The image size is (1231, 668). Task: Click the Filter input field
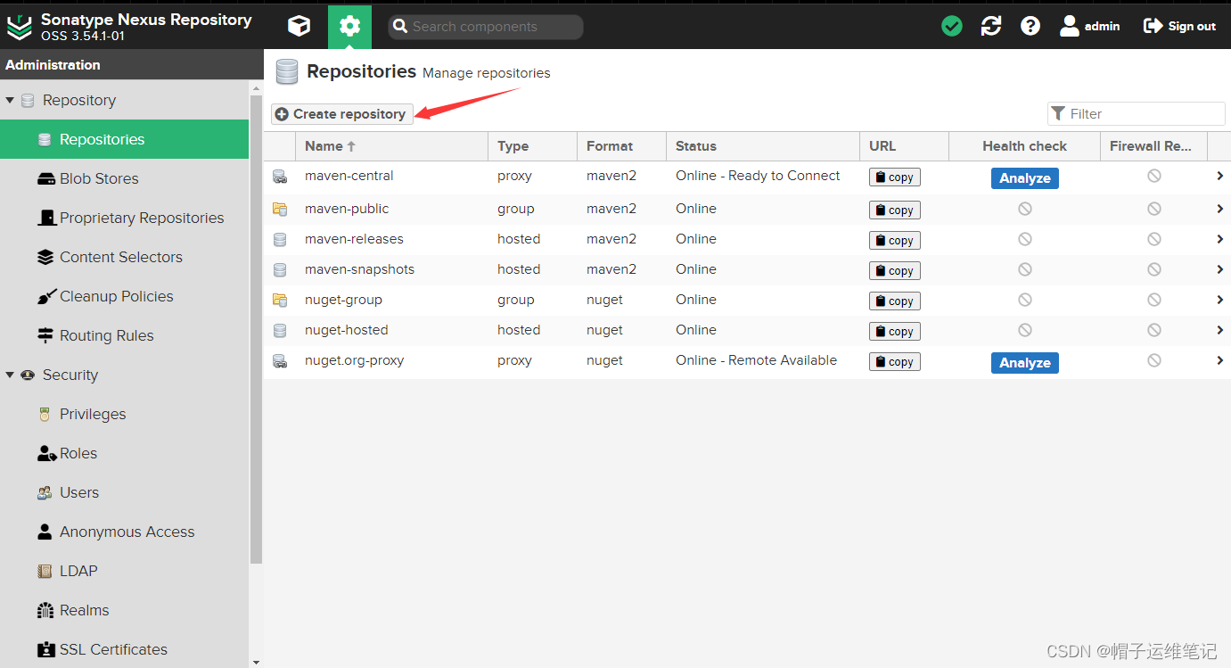(1137, 113)
